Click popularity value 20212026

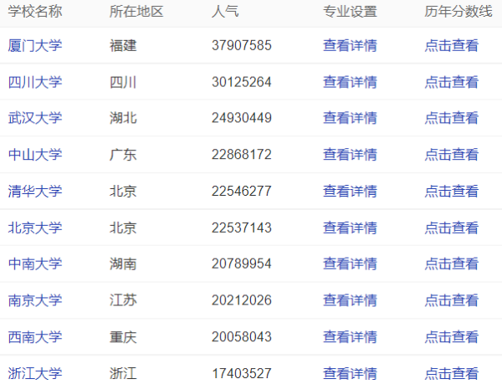coord(242,300)
